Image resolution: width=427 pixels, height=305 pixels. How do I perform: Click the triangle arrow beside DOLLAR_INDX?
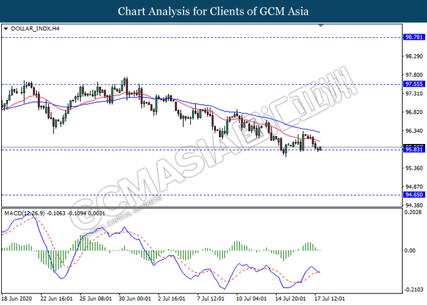tap(5, 29)
